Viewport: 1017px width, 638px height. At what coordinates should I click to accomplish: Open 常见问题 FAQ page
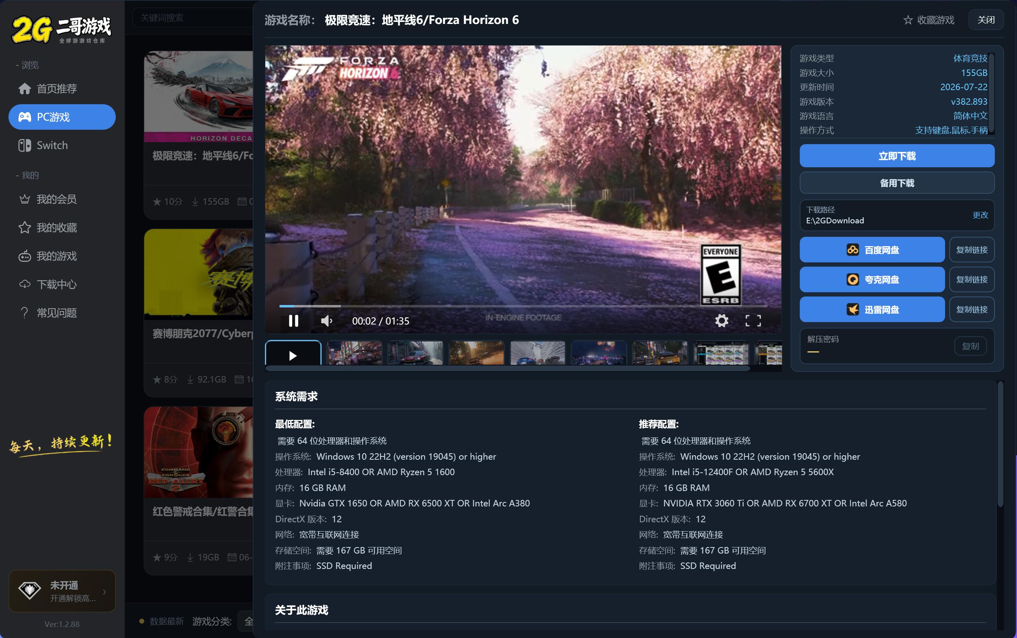62,313
